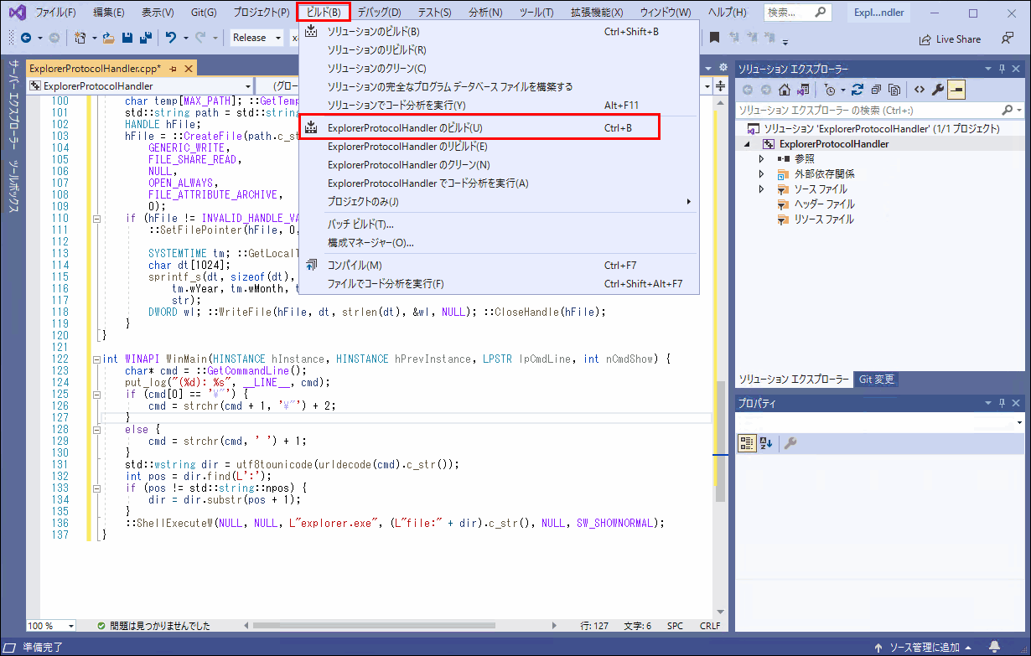This screenshot has width=1031, height=656.
Task: Open the Release configuration dropdown
Action: [256, 38]
